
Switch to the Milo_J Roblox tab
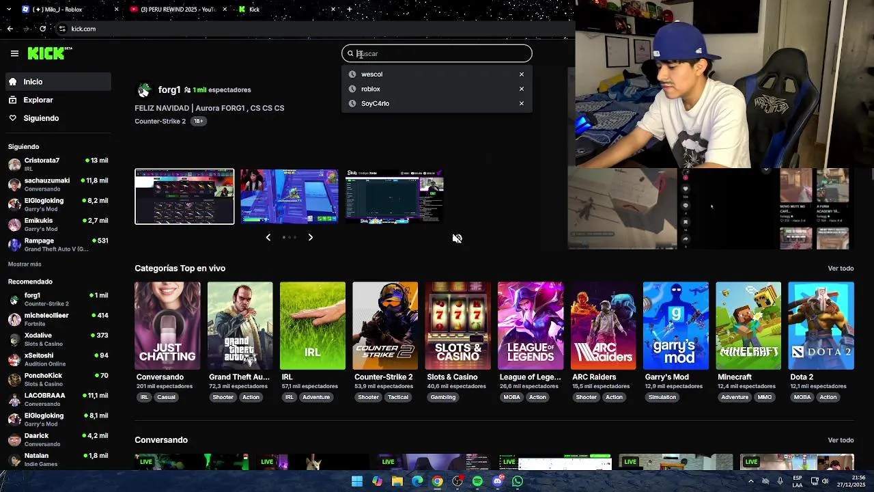[x=70, y=10]
